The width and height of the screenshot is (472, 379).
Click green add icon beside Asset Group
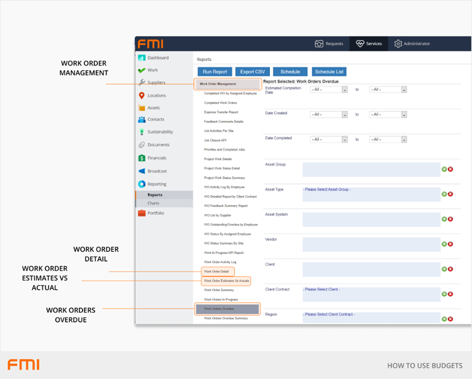click(x=444, y=169)
